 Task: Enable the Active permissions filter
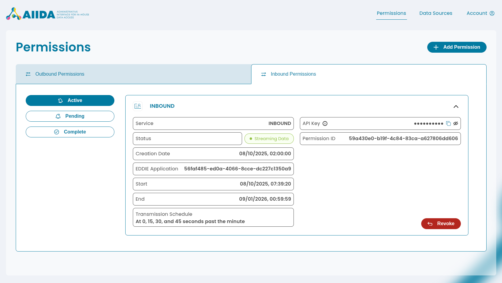[x=70, y=100]
